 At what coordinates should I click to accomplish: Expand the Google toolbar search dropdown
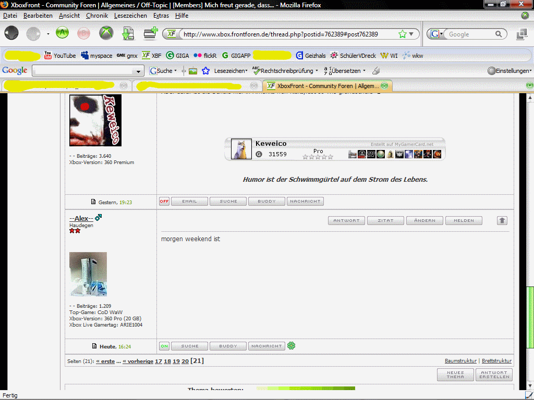(x=139, y=71)
